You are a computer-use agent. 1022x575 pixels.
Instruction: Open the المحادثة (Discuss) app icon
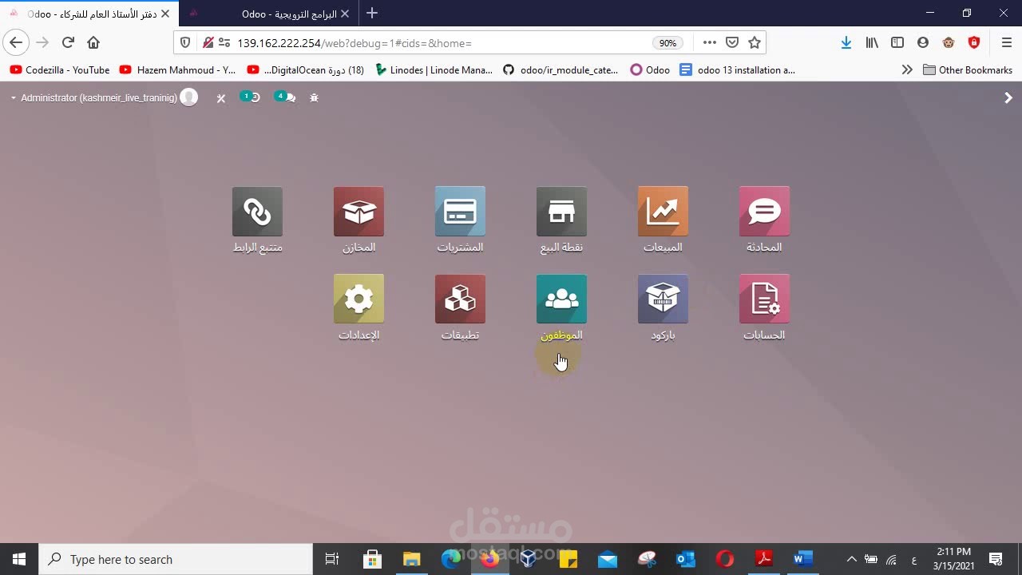[764, 212]
